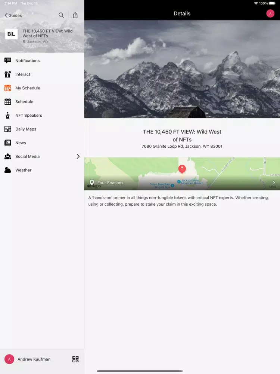Tap the BL guide logo
Screen dimensions: 280x374
point(11,34)
